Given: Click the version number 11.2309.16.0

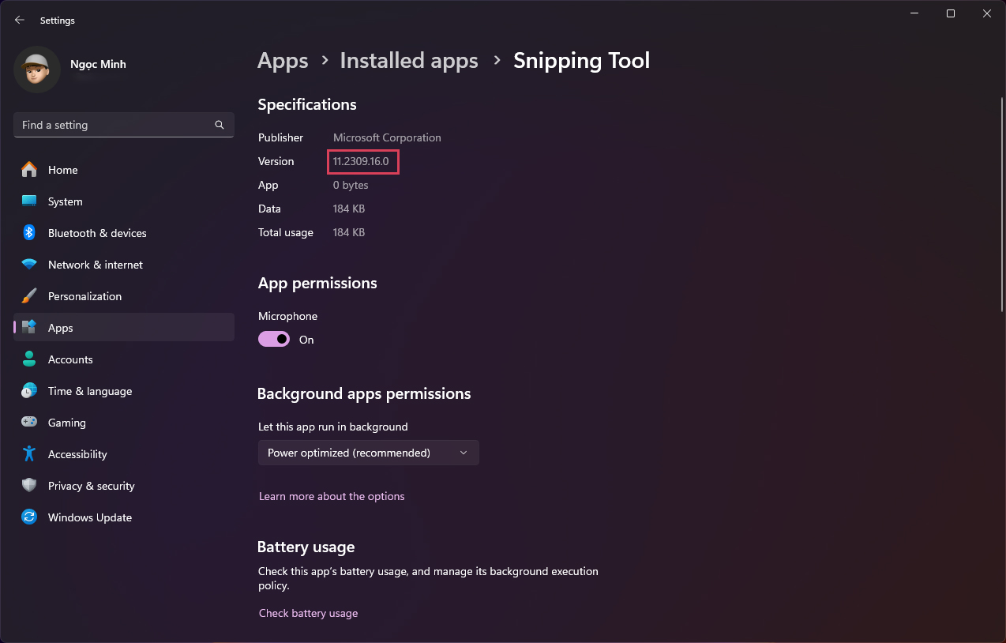Looking at the screenshot, I should click(x=361, y=161).
